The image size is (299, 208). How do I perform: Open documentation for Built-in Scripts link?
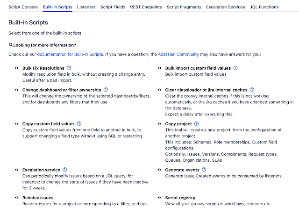(x=70, y=54)
